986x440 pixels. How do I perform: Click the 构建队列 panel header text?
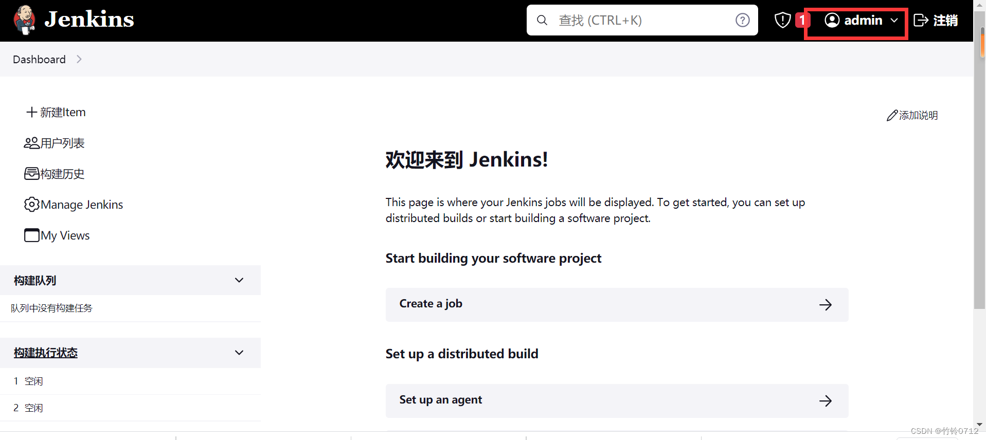(x=35, y=281)
